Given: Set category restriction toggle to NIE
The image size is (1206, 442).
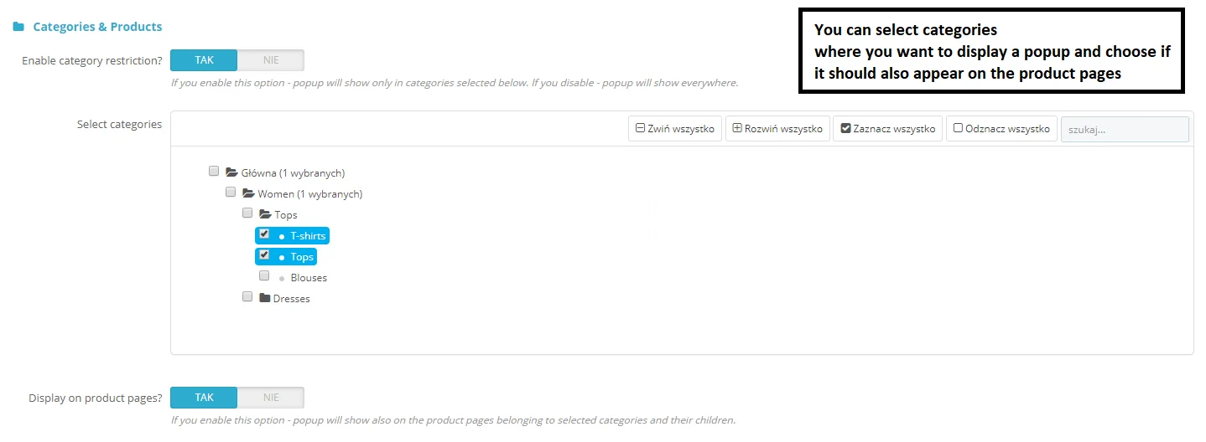Looking at the screenshot, I should pyautogui.click(x=271, y=60).
